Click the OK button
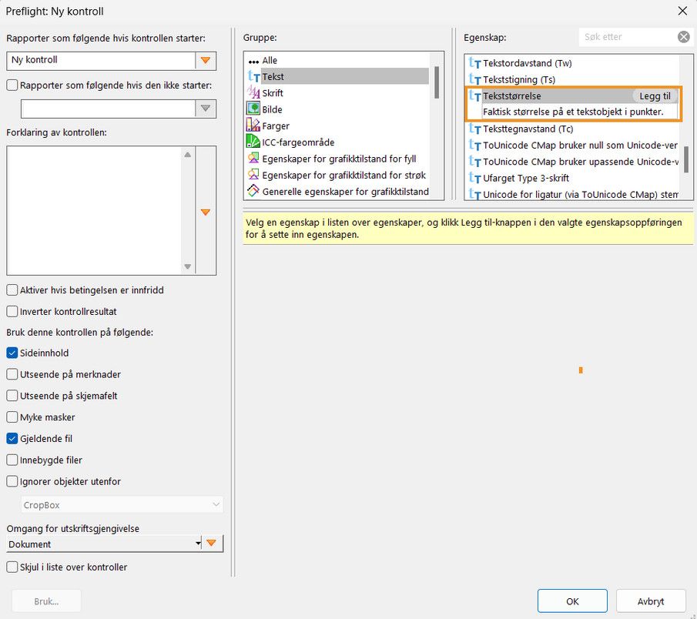 pyautogui.click(x=572, y=601)
